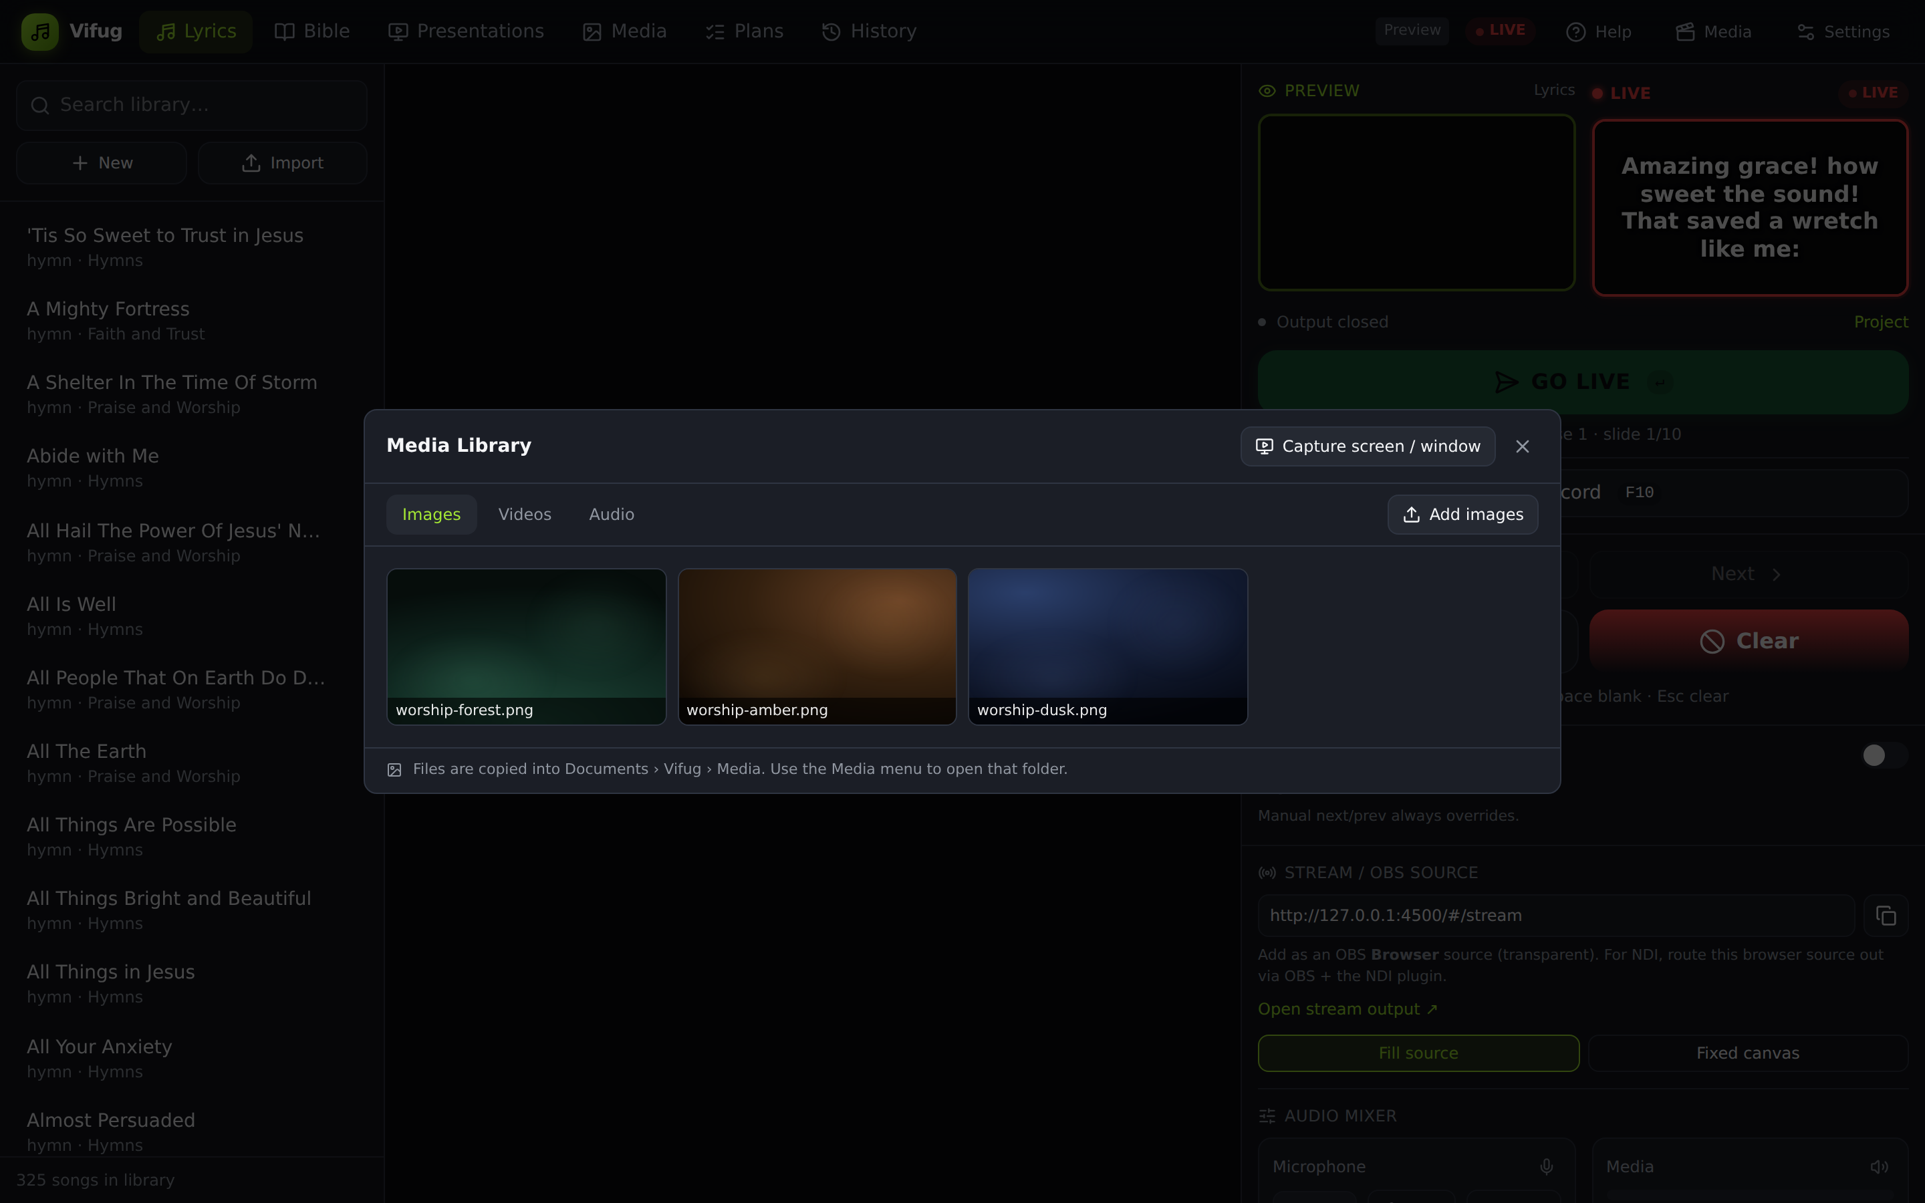This screenshot has width=1925, height=1203.
Task: Go to the Next slide
Action: (1749, 575)
